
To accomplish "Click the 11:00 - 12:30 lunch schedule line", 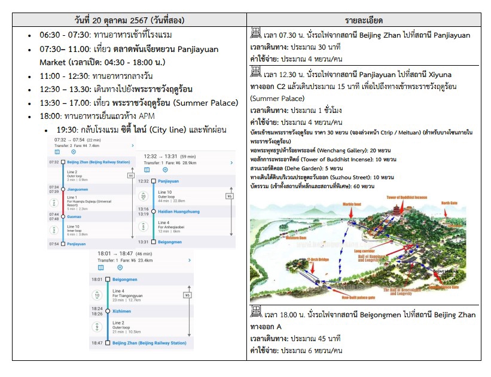I will (96, 76).
